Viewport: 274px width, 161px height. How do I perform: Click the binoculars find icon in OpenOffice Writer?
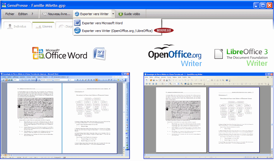click(x=212, y=80)
